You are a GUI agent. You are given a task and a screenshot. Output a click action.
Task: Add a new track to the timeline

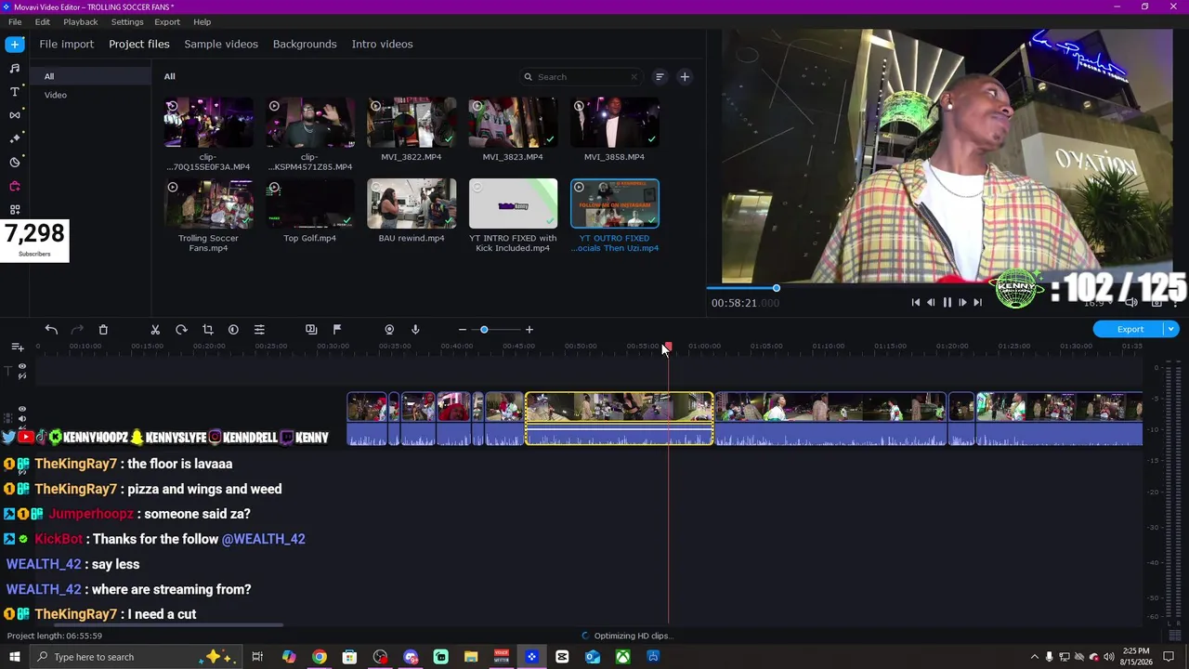[x=18, y=348]
